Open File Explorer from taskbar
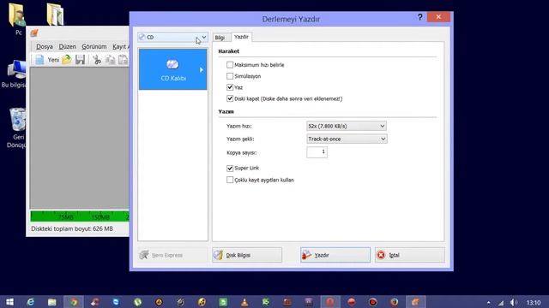Viewport: 549px width, 308px height. [51, 302]
